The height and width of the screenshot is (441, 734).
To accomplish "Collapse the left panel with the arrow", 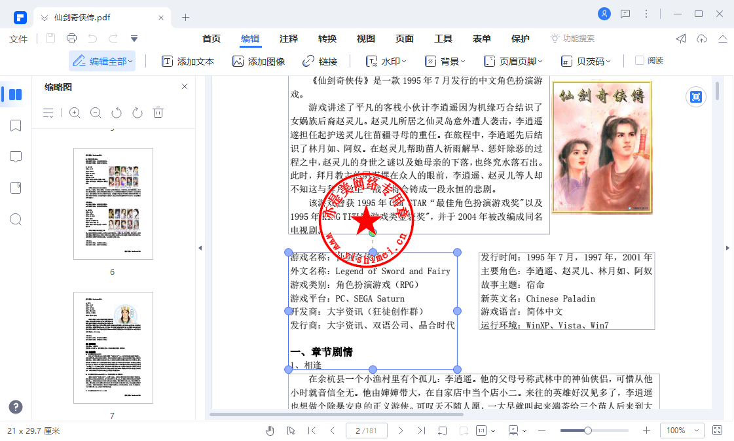I will tap(200, 248).
